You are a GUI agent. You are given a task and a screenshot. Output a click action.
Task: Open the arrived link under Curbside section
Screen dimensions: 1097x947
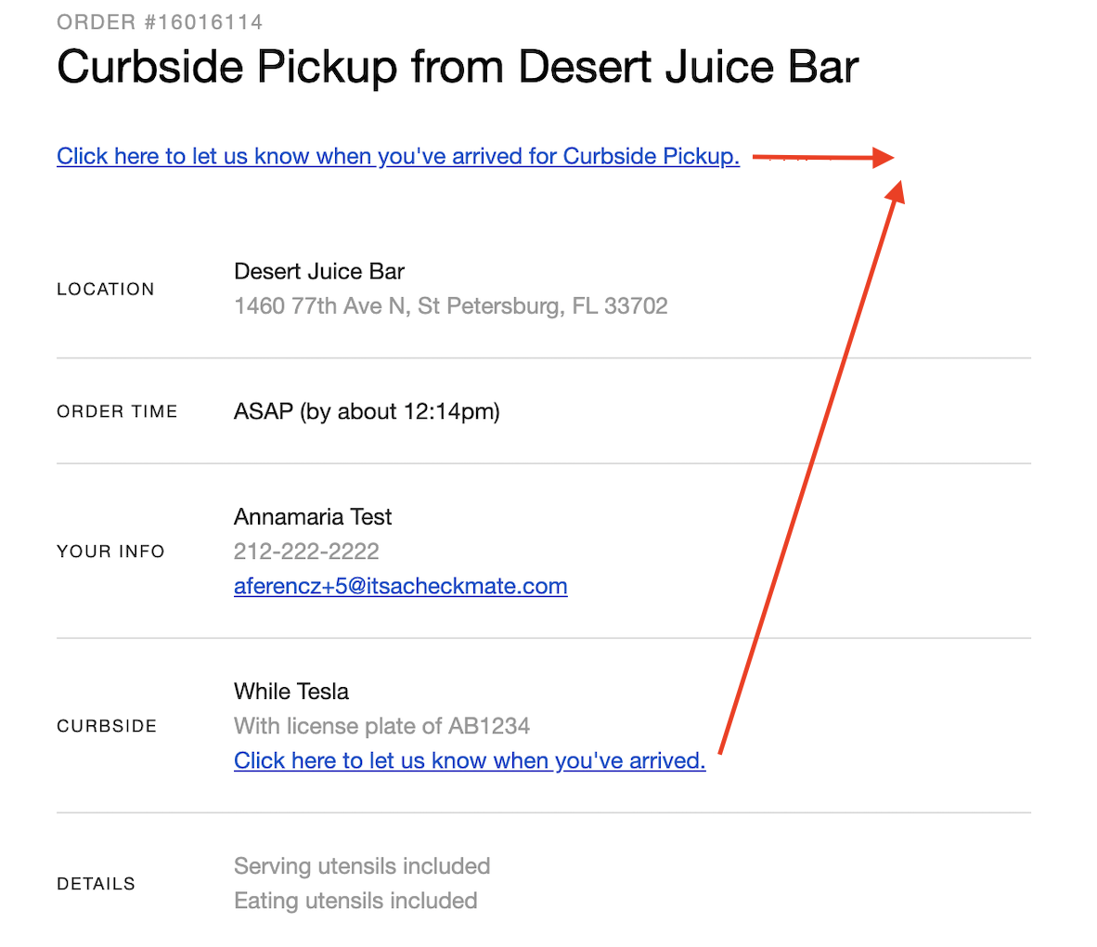(470, 760)
